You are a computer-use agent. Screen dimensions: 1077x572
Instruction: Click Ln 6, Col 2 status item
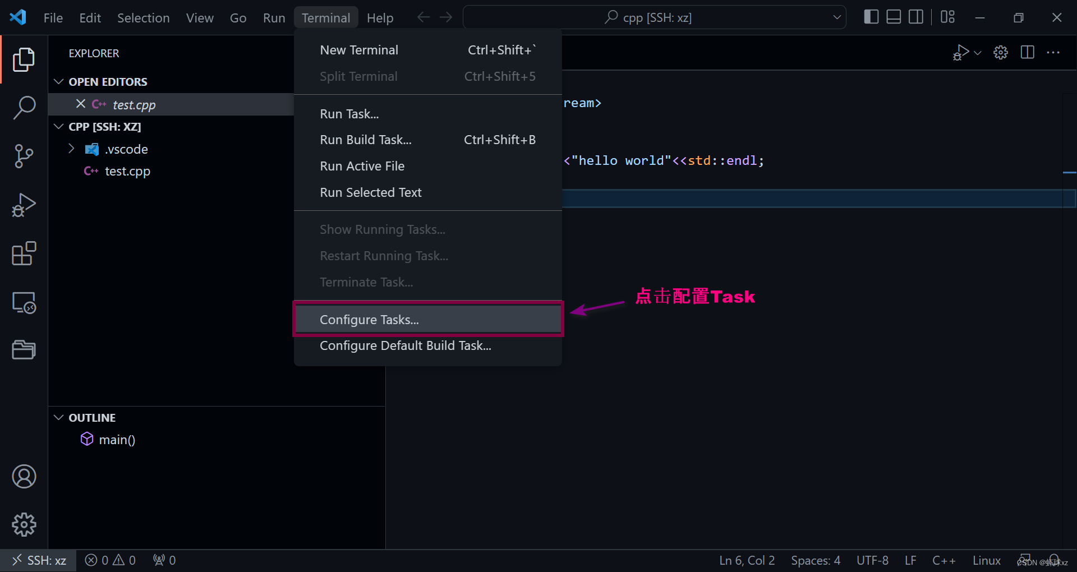point(747,560)
